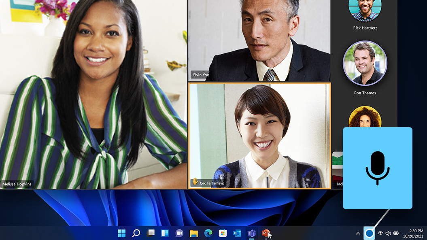Toggle microphone mute in system tray
The width and height of the screenshot is (427, 240).
coord(369,233)
